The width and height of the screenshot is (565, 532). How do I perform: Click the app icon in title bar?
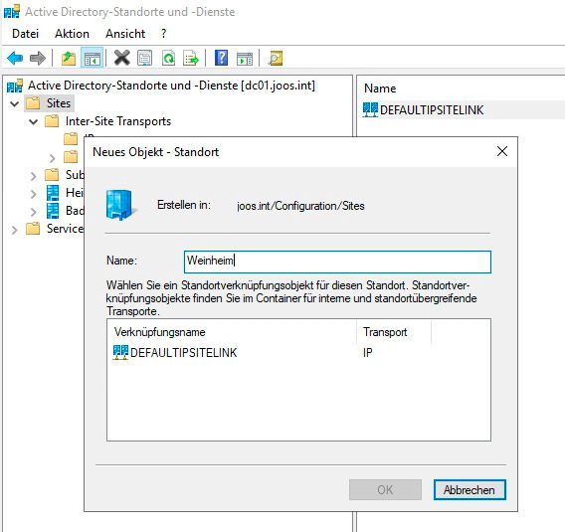tap(12, 12)
